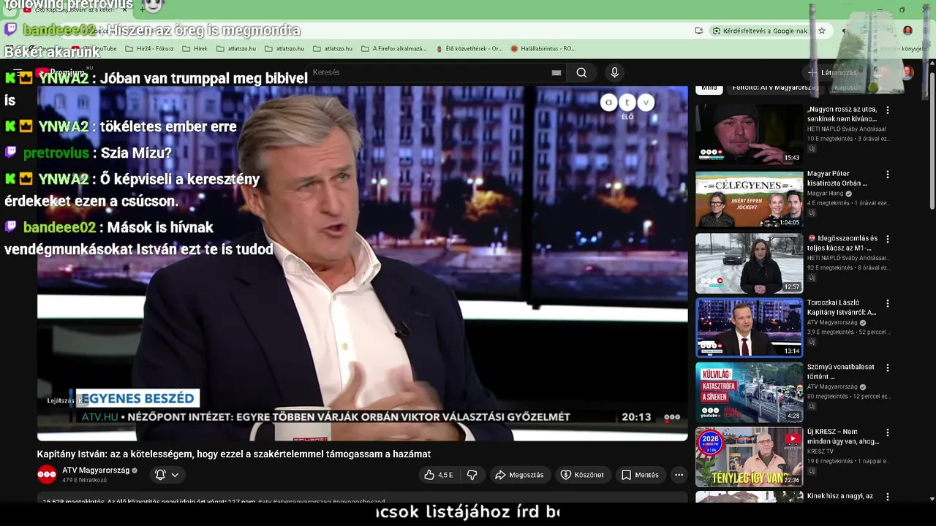This screenshot has width=936, height=526.
Task: Open the Idegösszeomlás és teljes káosz thumbnail
Action: [x=749, y=263]
